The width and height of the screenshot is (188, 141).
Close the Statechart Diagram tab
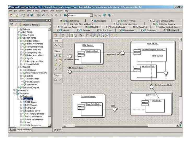pyautogui.click(x=154, y=24)
